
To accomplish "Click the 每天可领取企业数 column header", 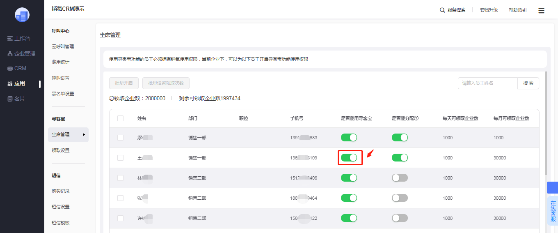I will tap(460, 118).
